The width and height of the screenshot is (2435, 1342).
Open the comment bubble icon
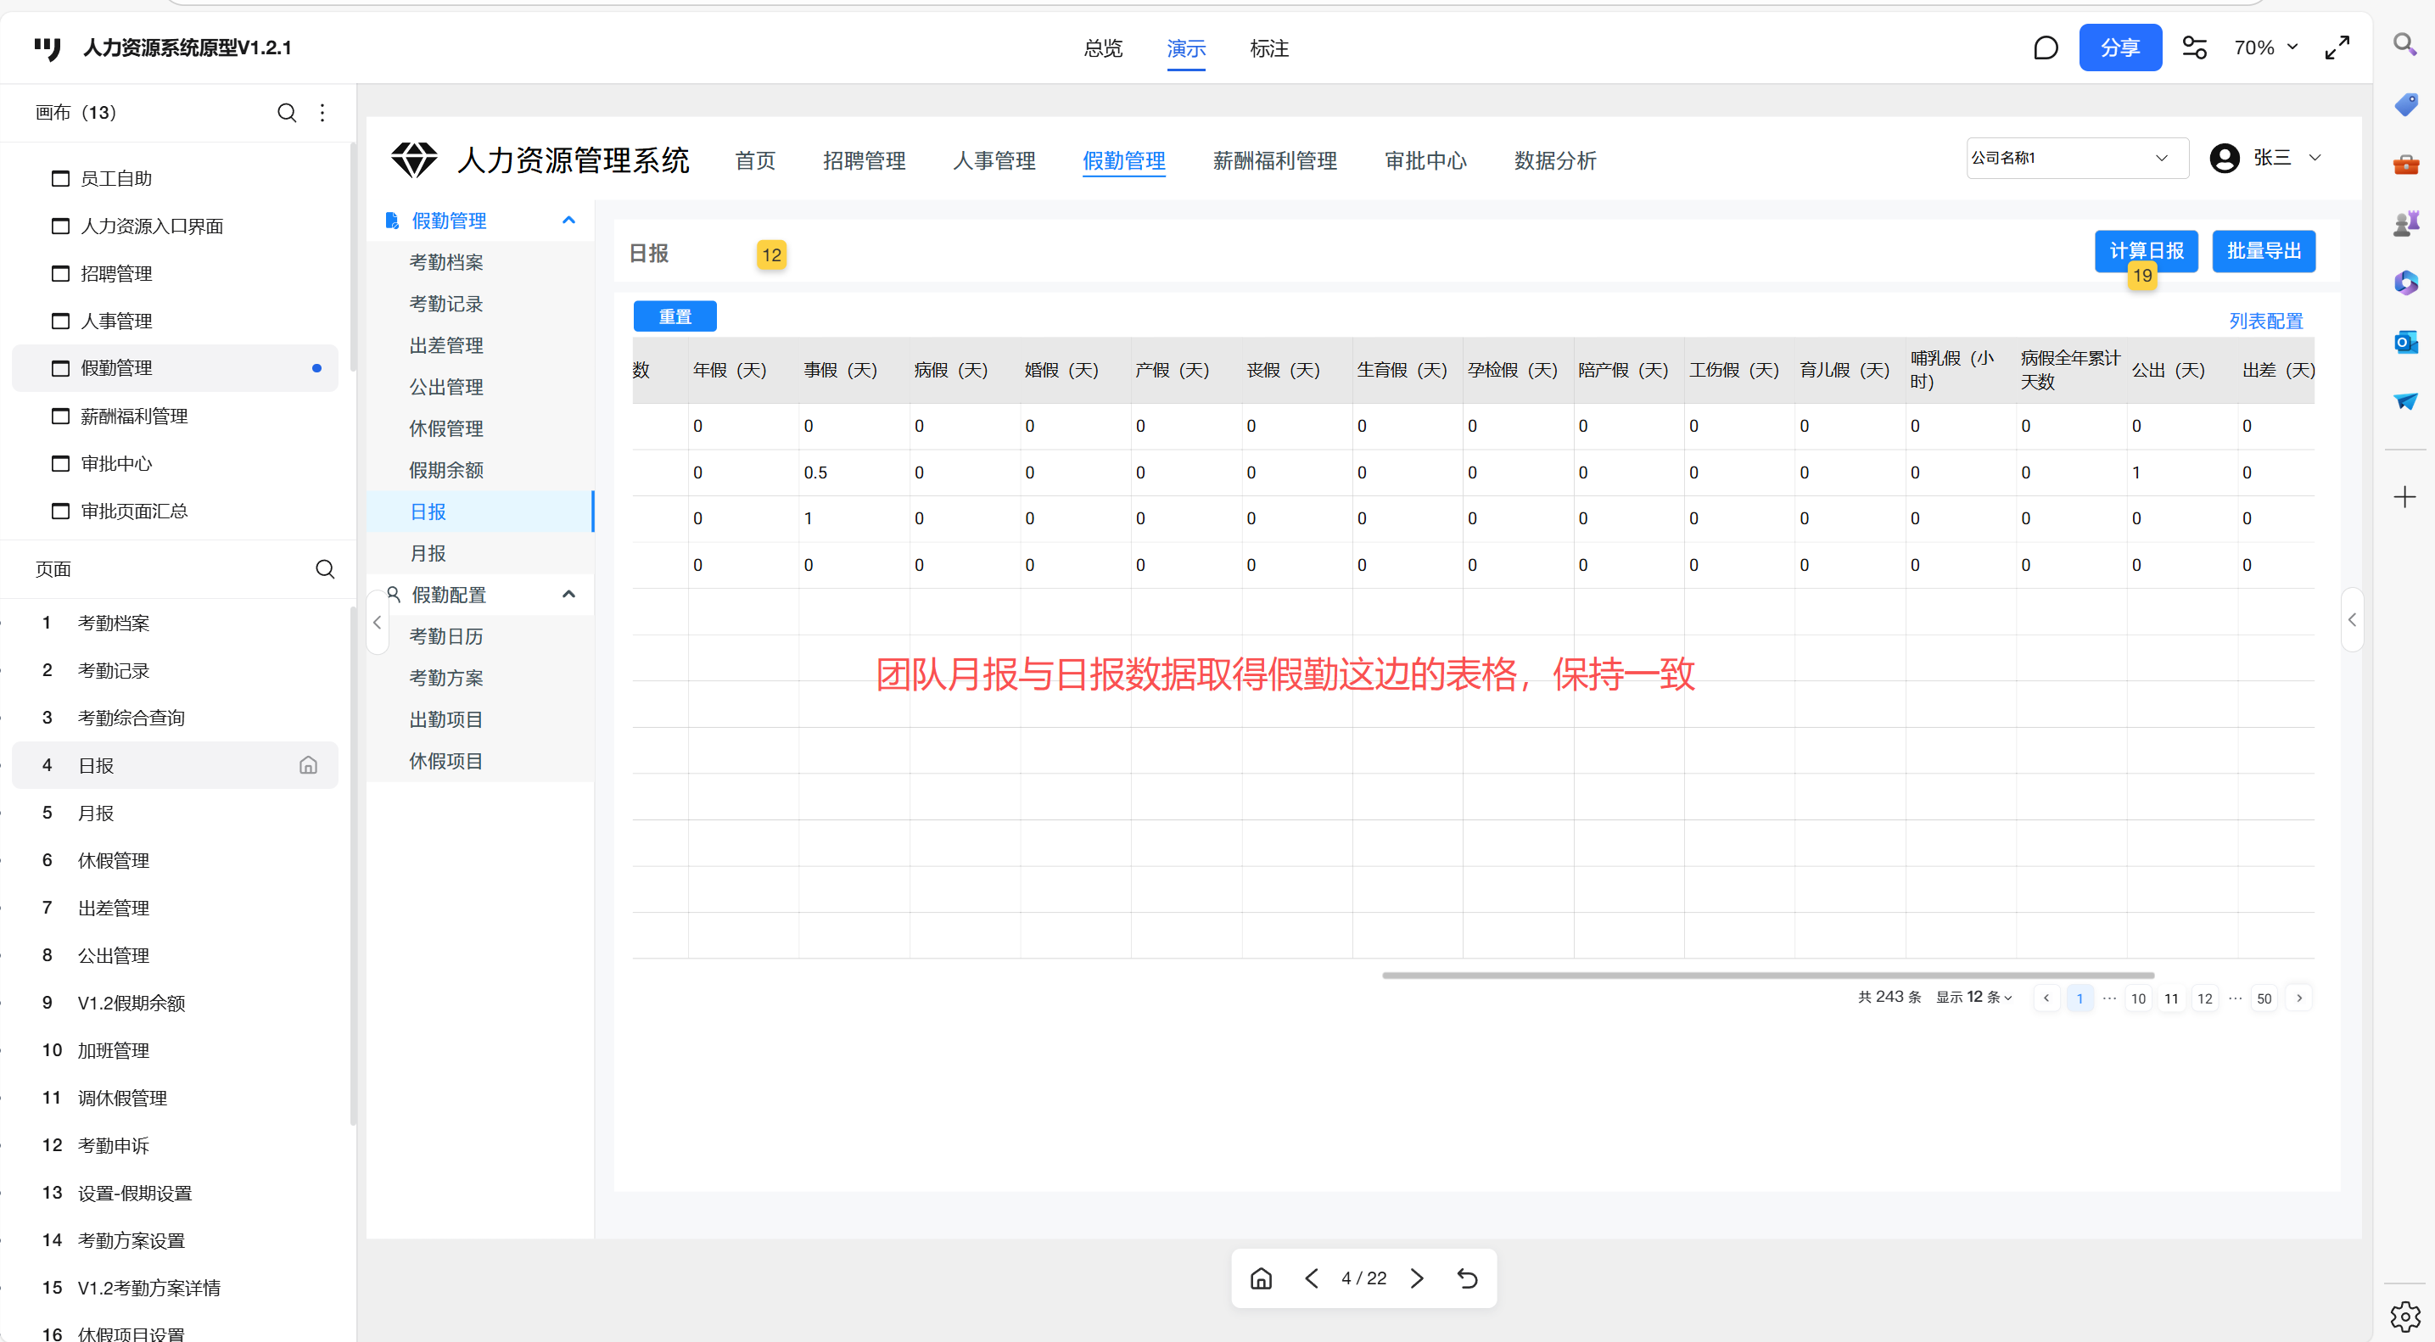click(2045, 48)
